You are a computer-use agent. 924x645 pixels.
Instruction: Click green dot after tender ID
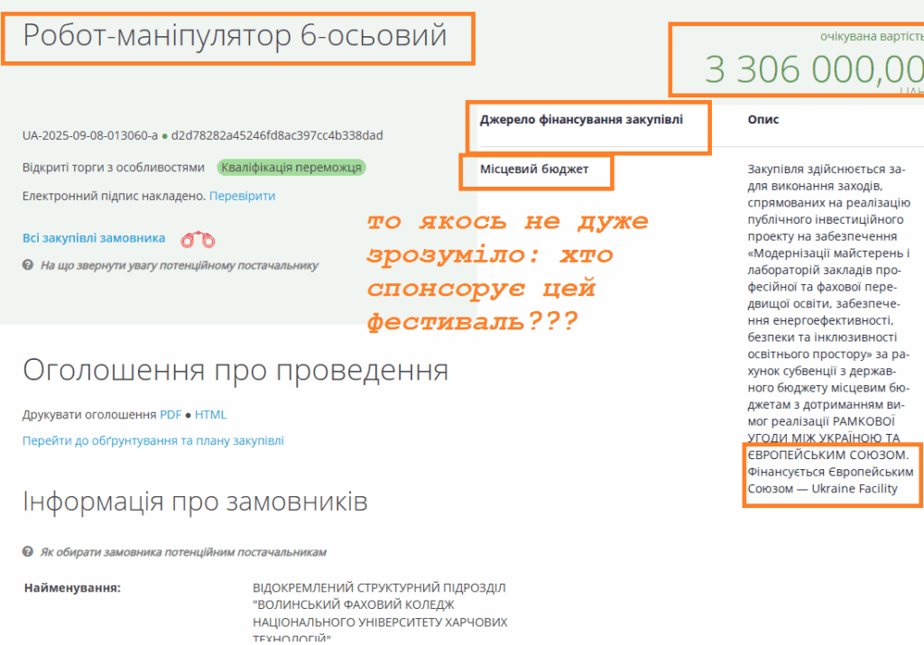(x=165, y=136)
